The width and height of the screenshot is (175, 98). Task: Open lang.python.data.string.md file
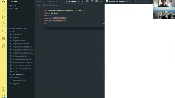coord(23,53)
